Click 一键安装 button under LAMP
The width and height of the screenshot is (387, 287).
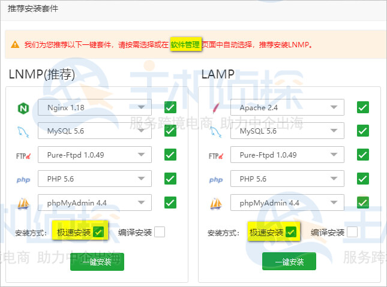(289, 261)
